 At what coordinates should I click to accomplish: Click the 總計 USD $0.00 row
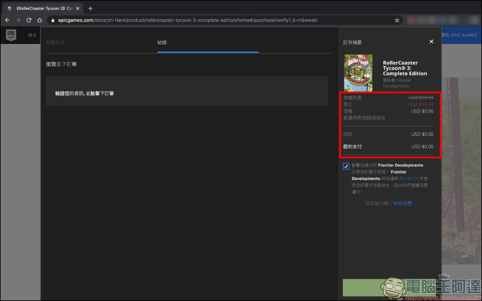[x=388, y=134]
